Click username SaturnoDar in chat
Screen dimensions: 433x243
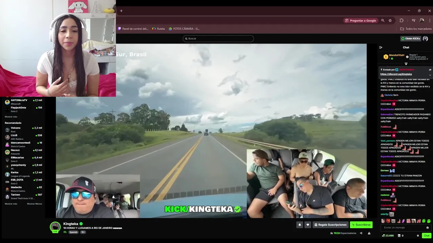click(x=387, y=114)
